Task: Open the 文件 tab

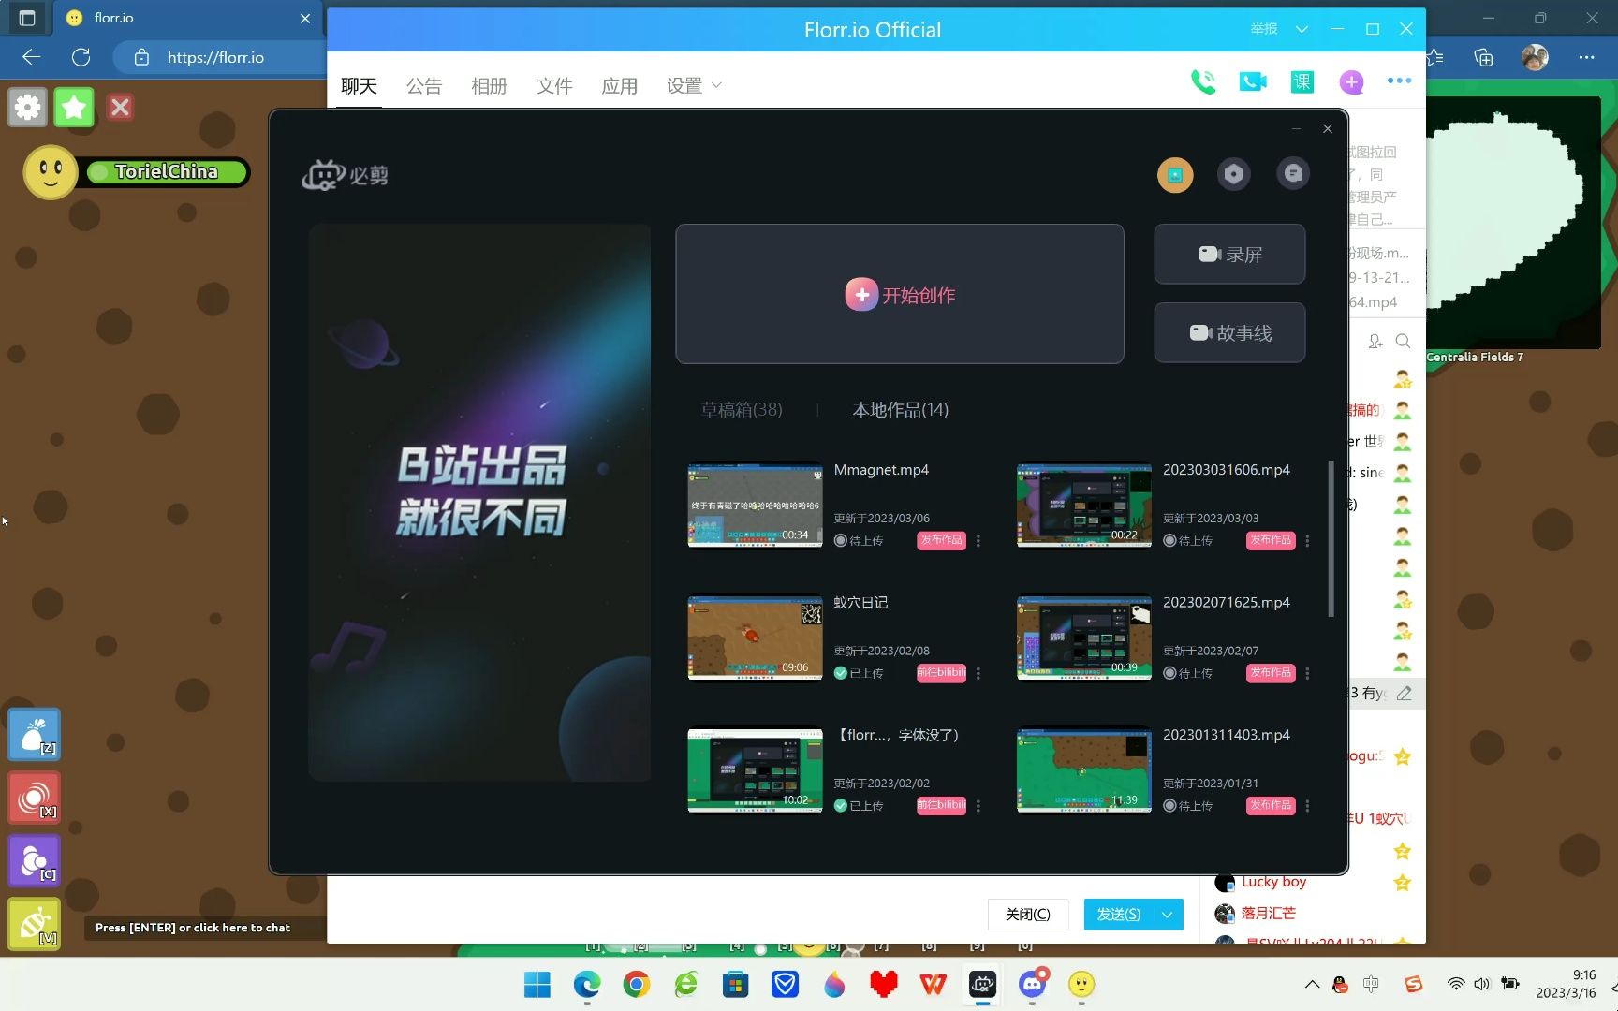Action: coord(554,86)
